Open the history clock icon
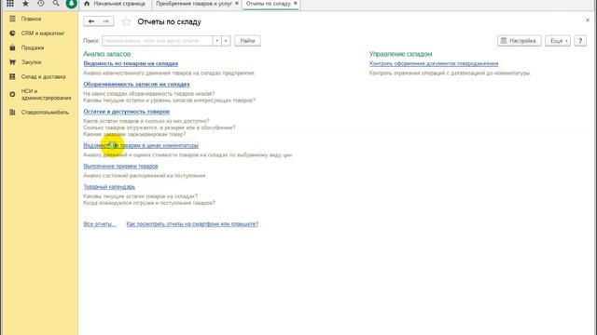 (x=41, y=4)
